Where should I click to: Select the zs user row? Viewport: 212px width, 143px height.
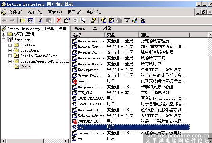[130, 139]
